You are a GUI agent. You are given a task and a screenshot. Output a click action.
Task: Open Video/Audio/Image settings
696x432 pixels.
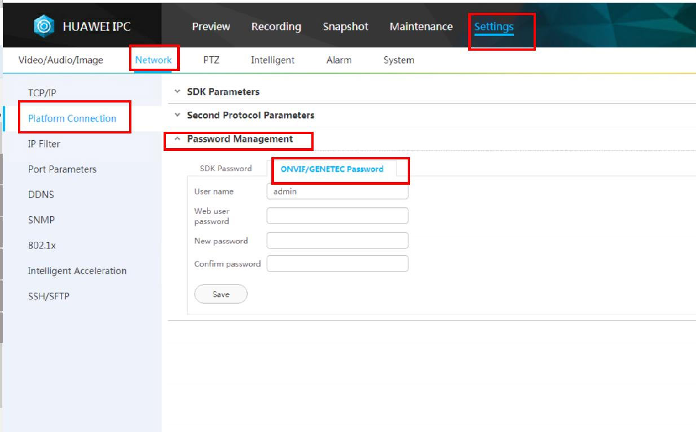(x=61, y=60)
